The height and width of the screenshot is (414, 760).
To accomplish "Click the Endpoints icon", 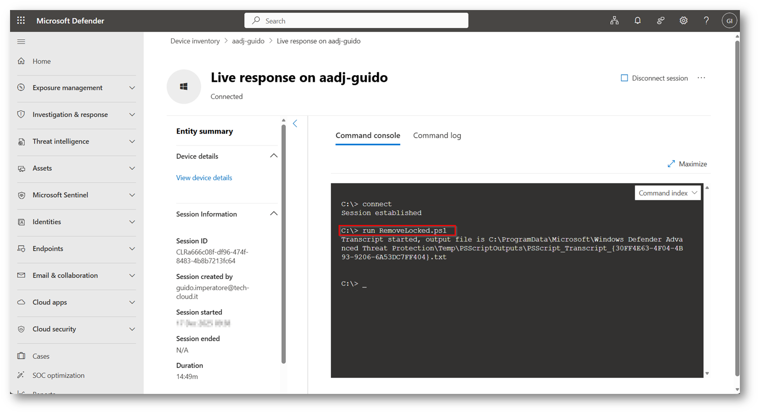I will tap(21, 249).
